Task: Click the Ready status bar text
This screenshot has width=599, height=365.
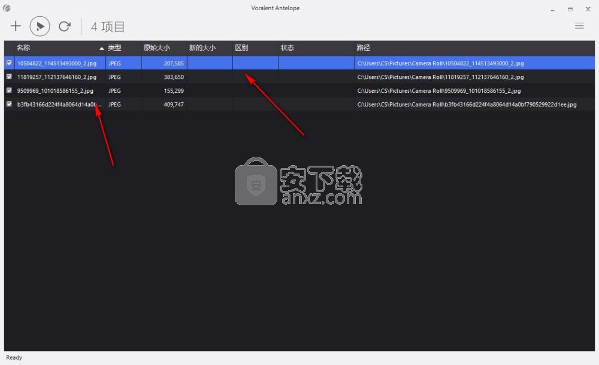Action: coord(14,358)
